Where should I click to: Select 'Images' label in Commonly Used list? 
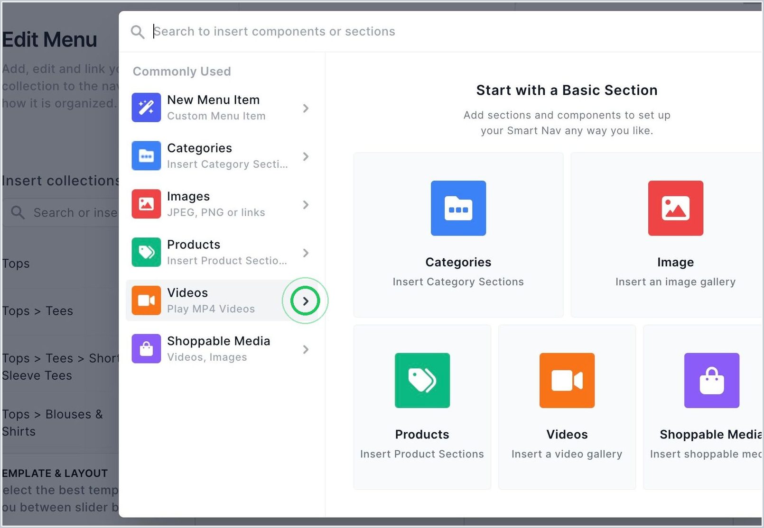pos(188,196)
